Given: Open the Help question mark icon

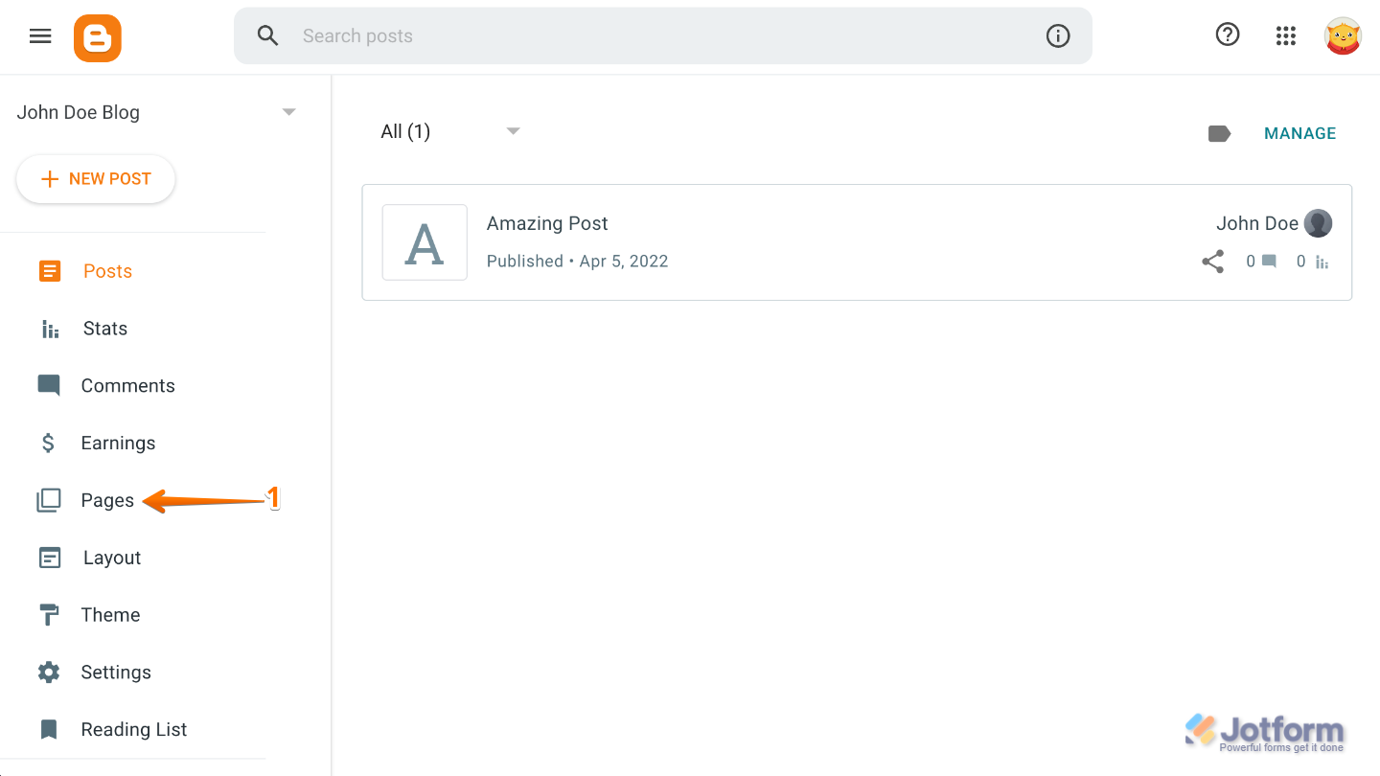Looking at the screenshot, I should point(1228,35).
